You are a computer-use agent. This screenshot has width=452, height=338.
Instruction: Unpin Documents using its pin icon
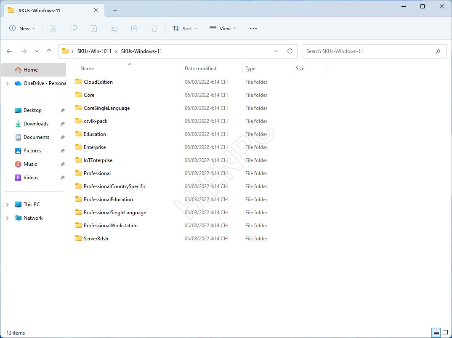pos(62,137)
